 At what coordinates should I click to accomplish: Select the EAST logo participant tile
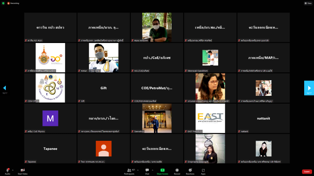[210, 118]
